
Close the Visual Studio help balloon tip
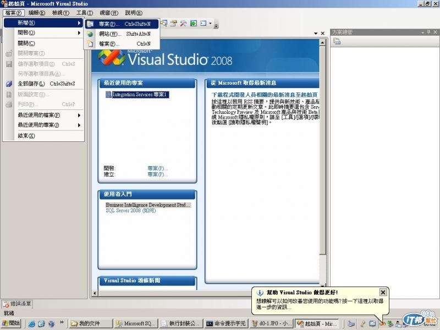383,293
